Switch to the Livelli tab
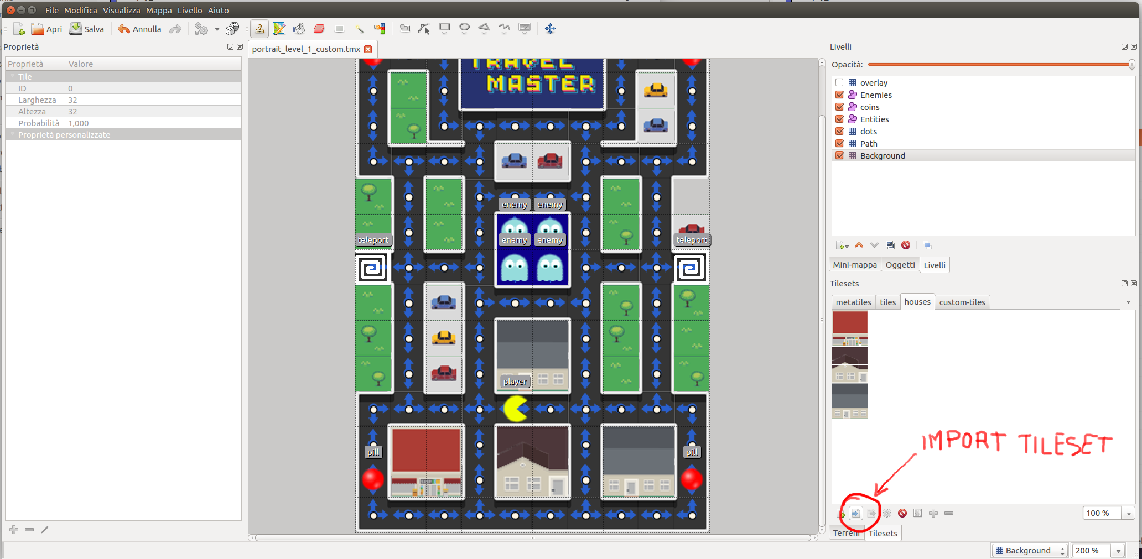The height and width of the screenshot is (559, 1142). [935, 265]
